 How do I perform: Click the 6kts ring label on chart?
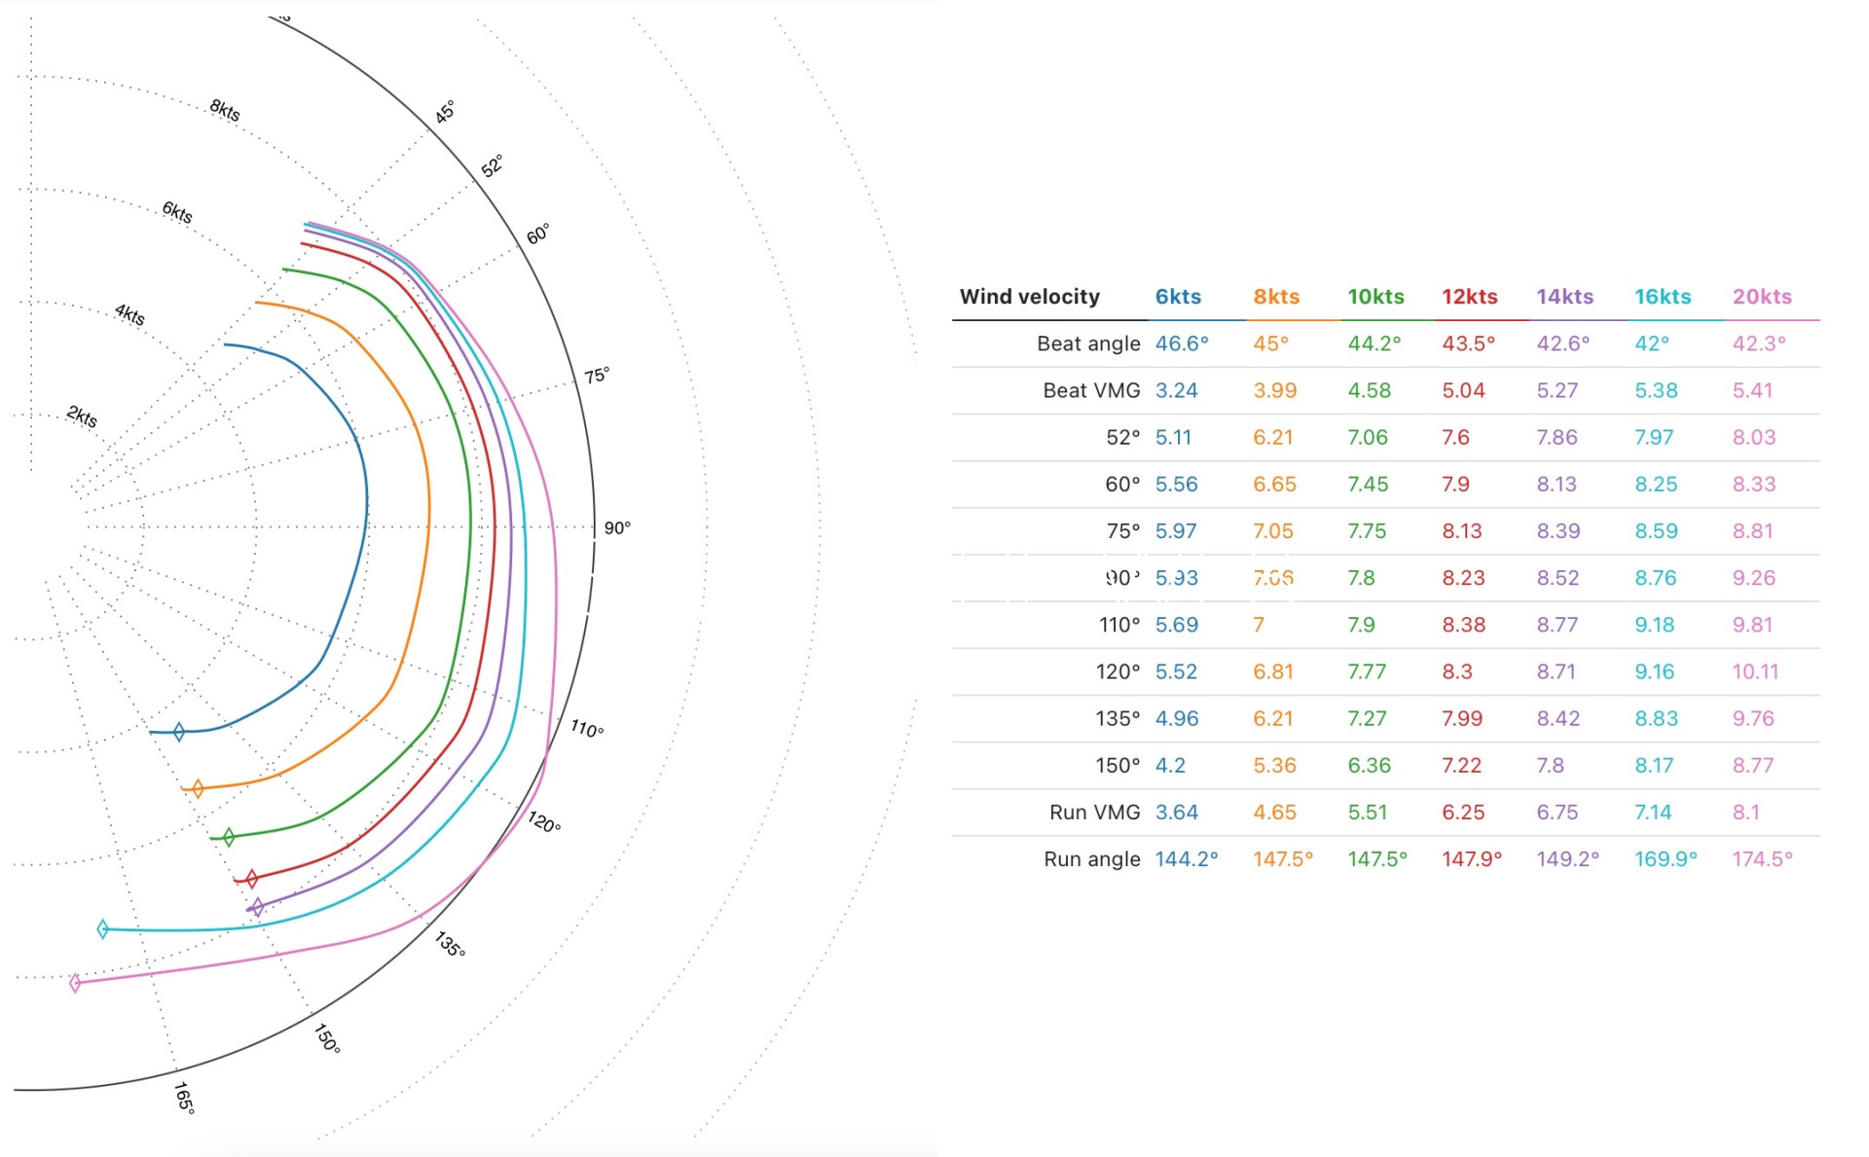click(x=177, y=211)
